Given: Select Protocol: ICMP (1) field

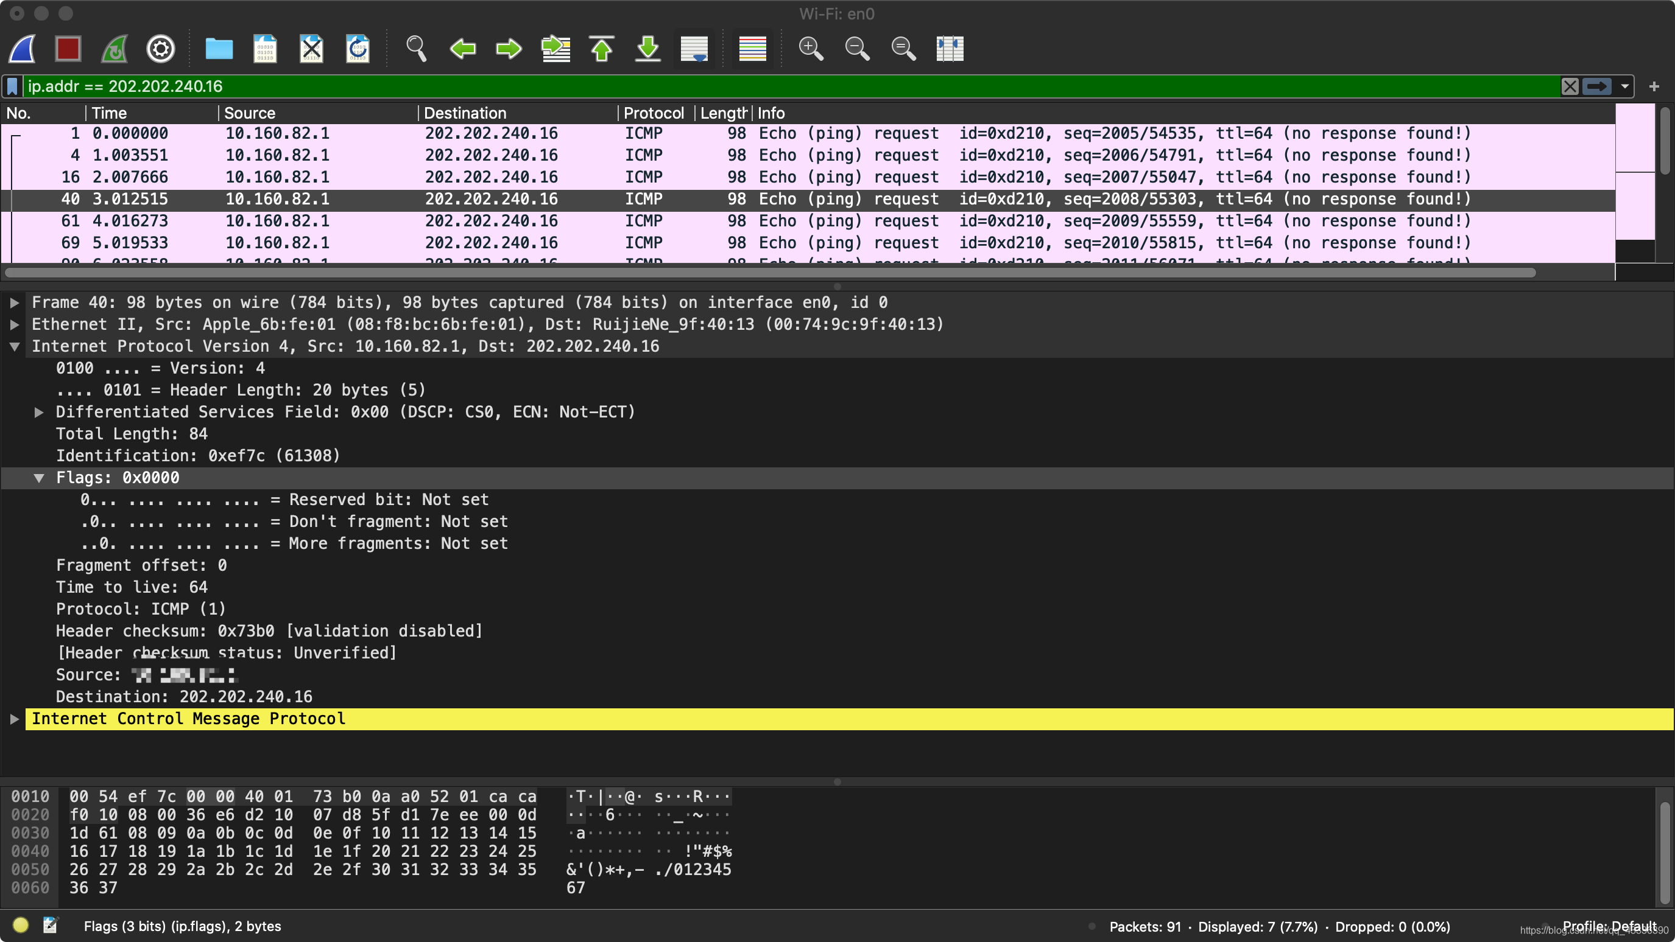Looking at the screenshot, I should coord(141,610).
